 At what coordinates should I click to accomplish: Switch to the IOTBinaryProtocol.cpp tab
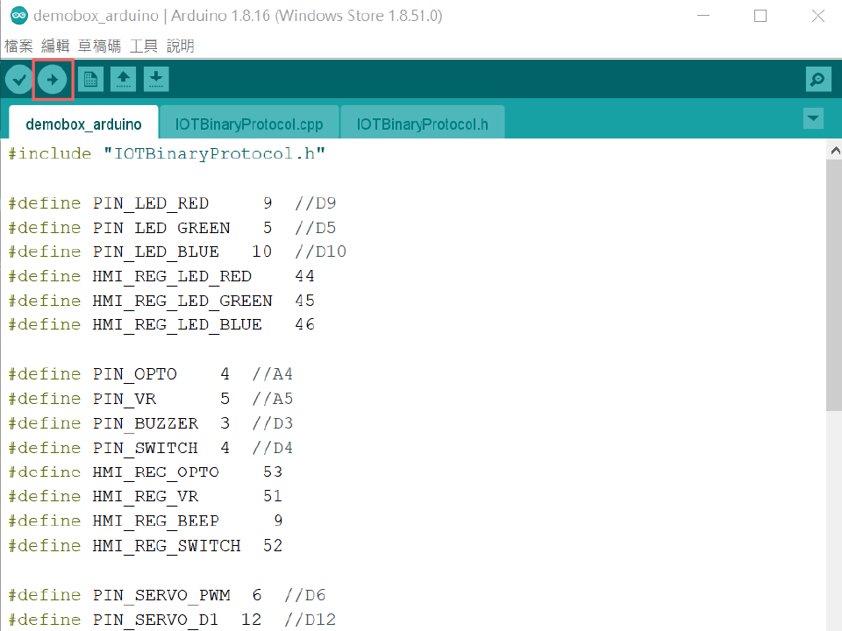249,124
